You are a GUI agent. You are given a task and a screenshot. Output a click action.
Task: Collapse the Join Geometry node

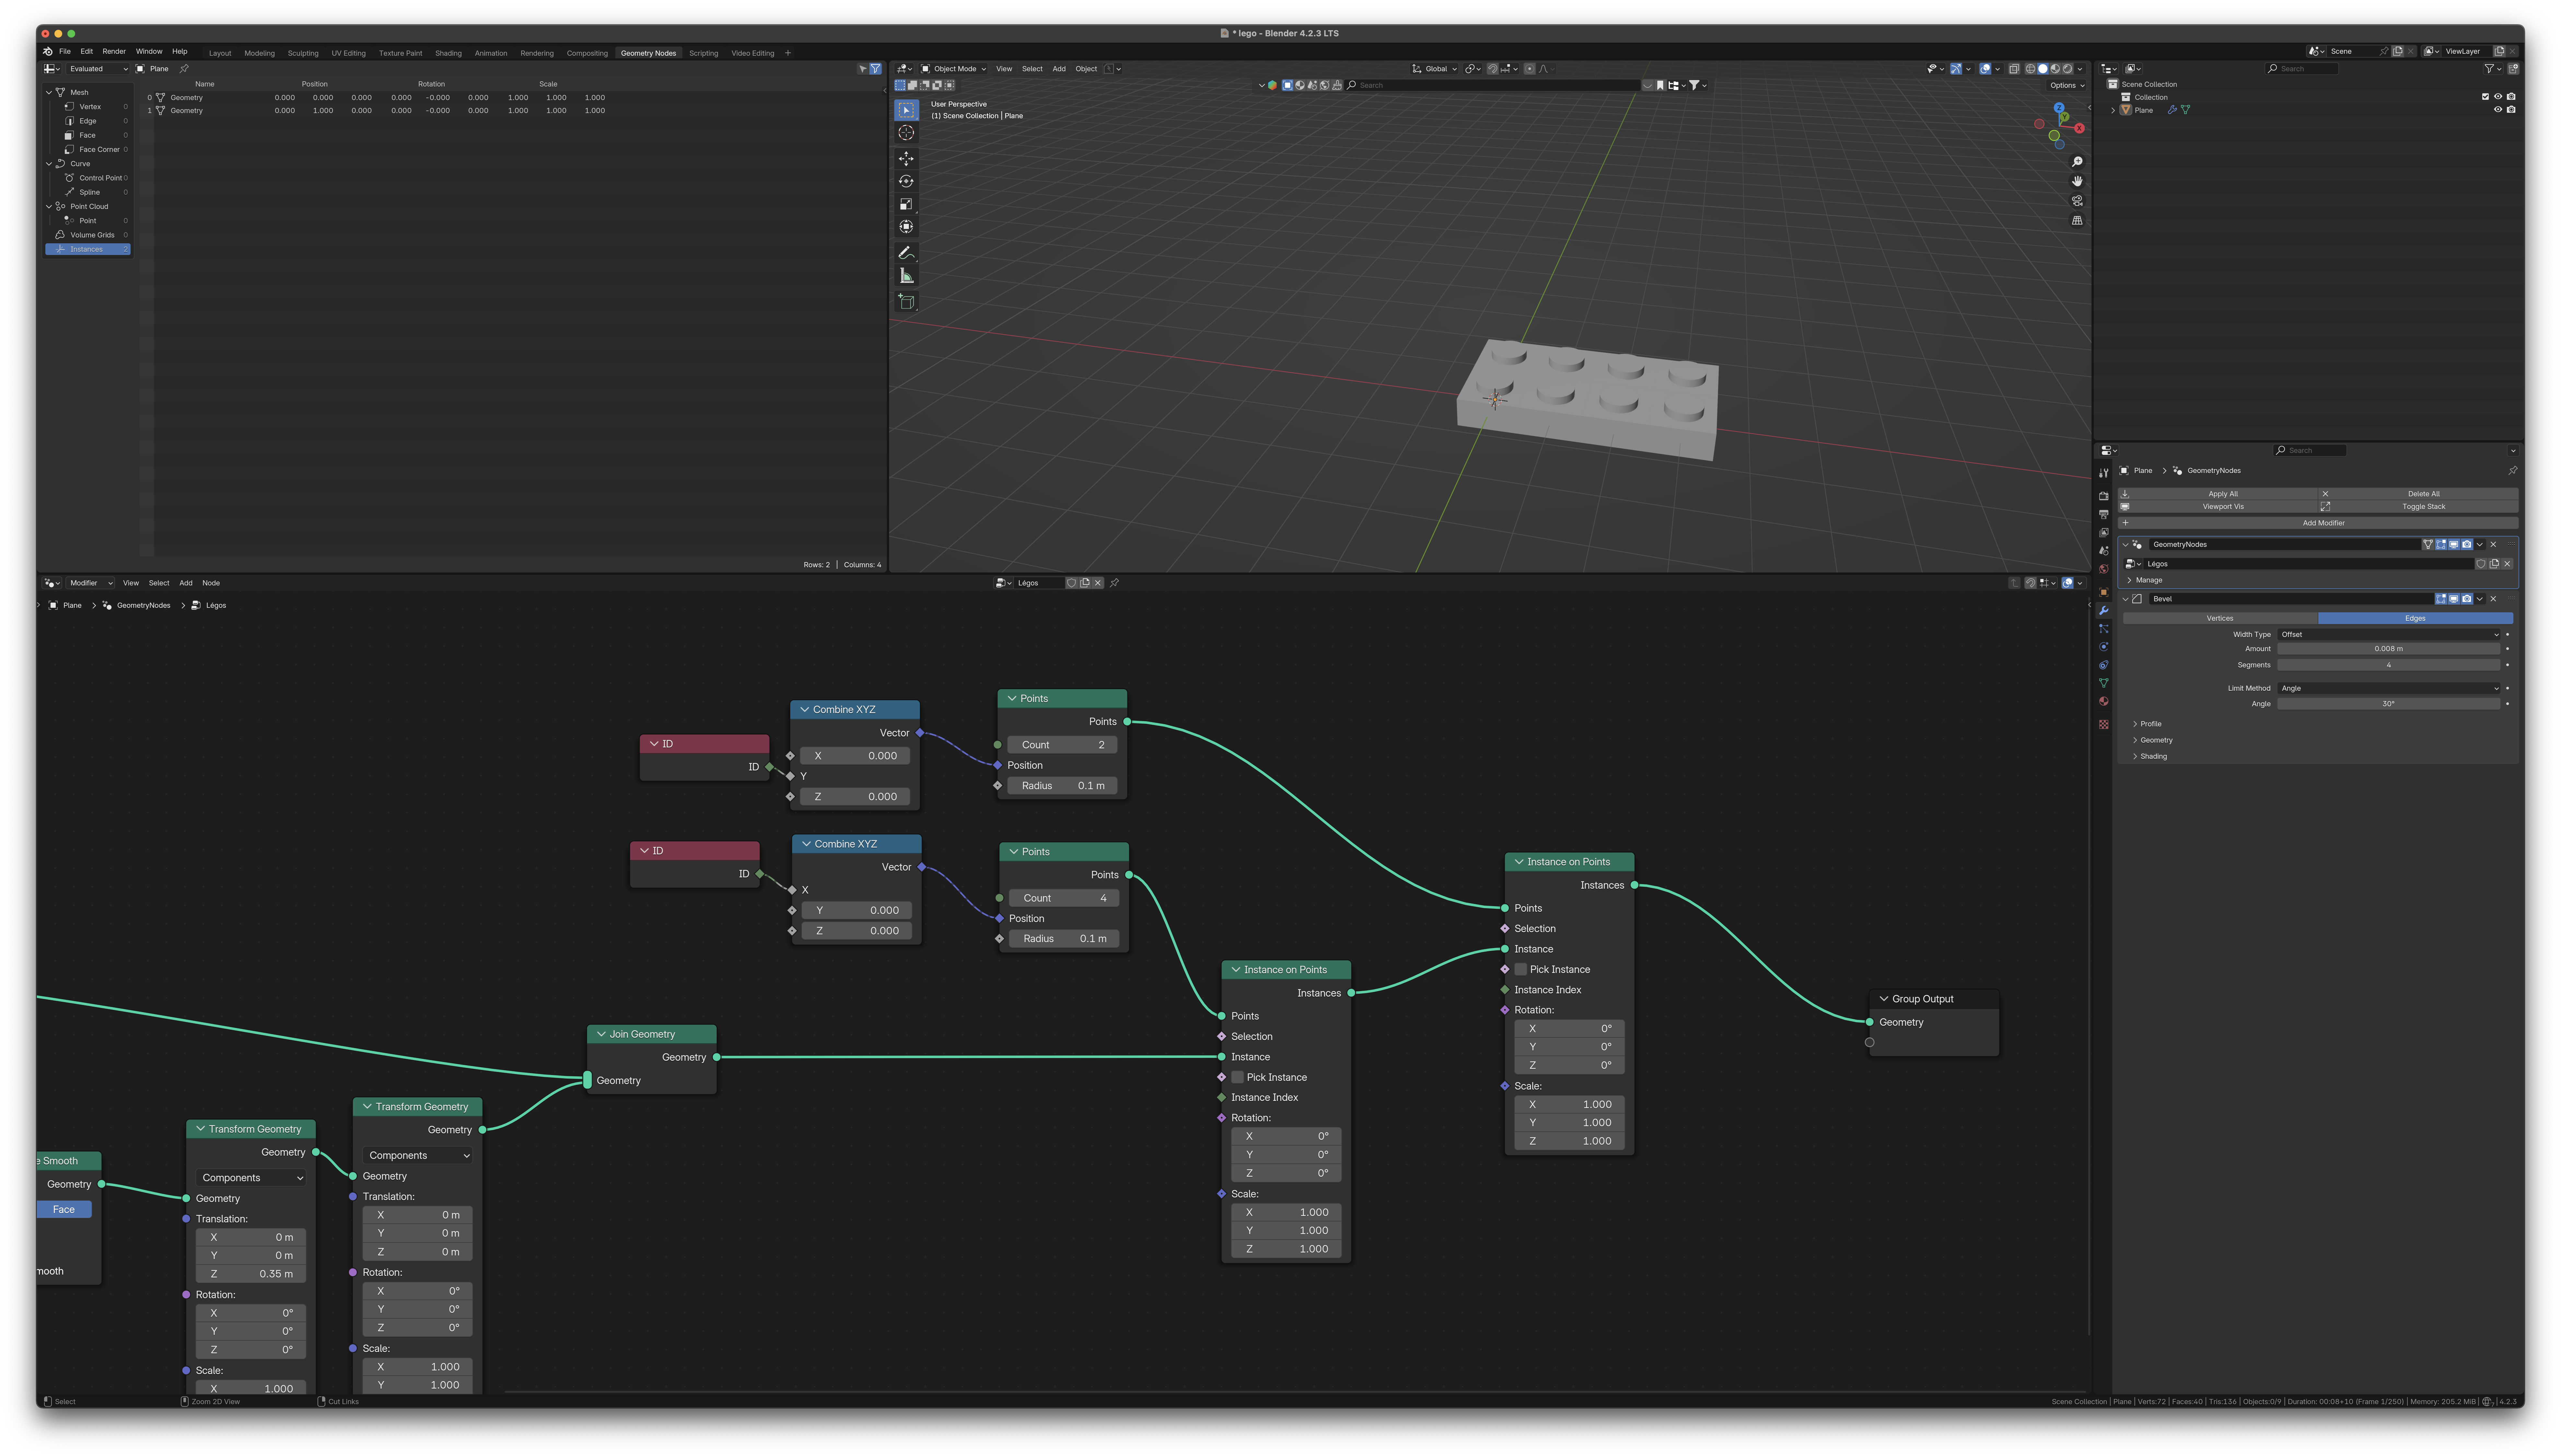coord(601,1034)
